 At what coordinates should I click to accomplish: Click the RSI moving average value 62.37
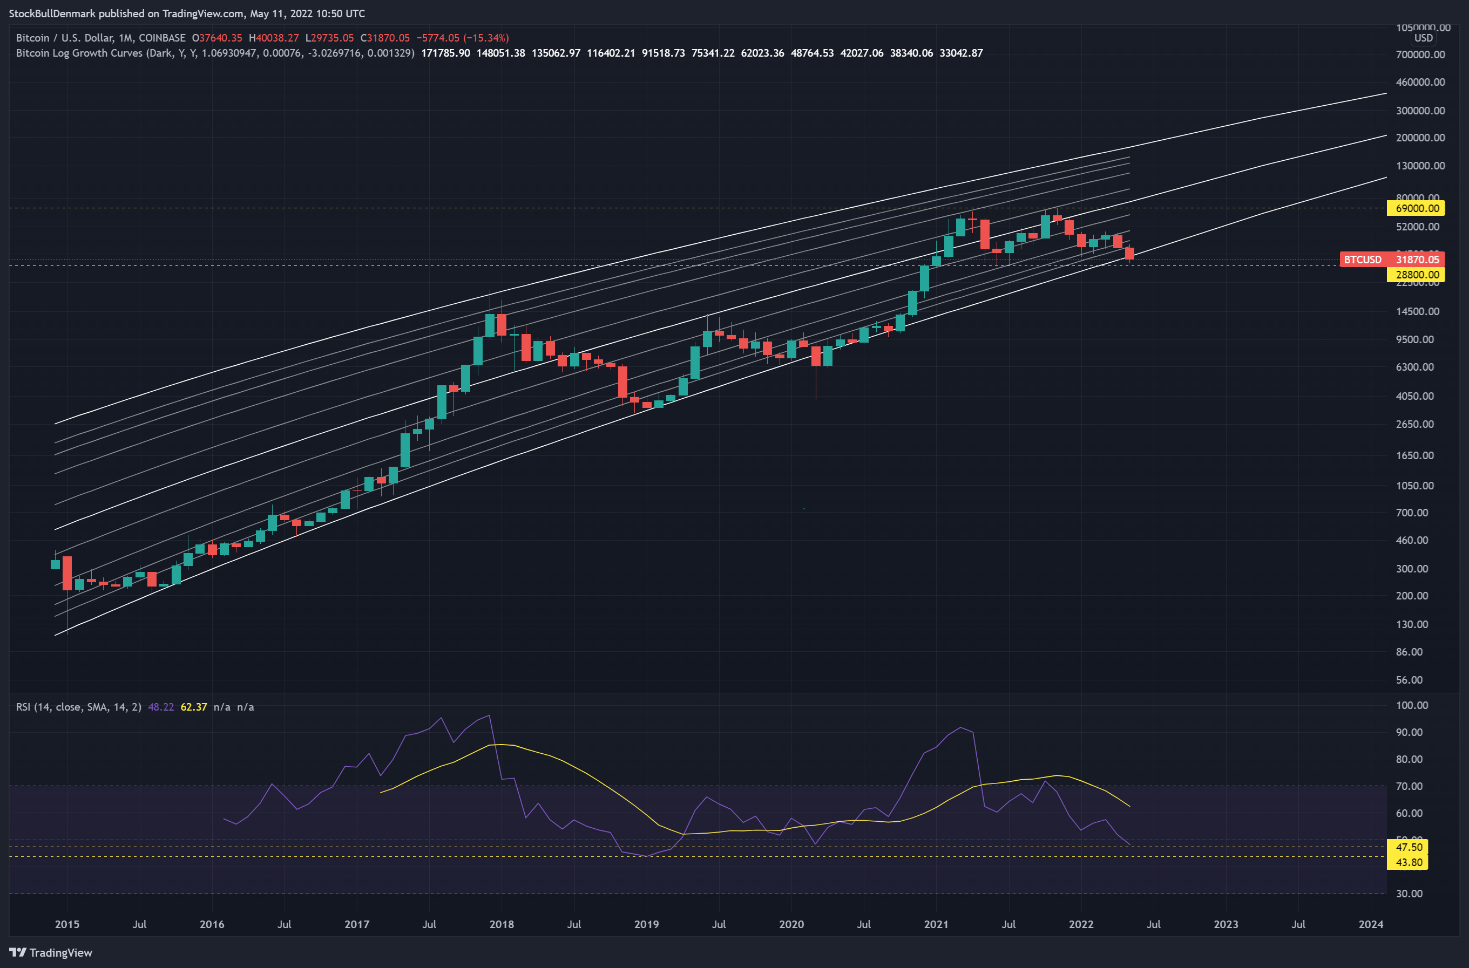pyautogui.click(x=193, y=707)
